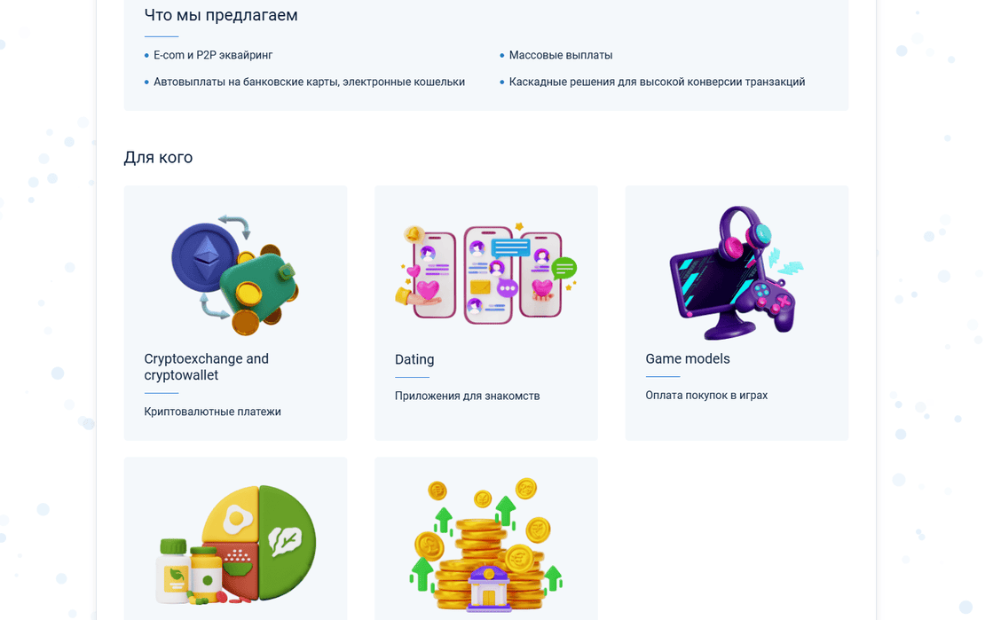Viewport: 985px width, 620px height.
Task: Click the purple headphones on the monitor
Action: 745,233
